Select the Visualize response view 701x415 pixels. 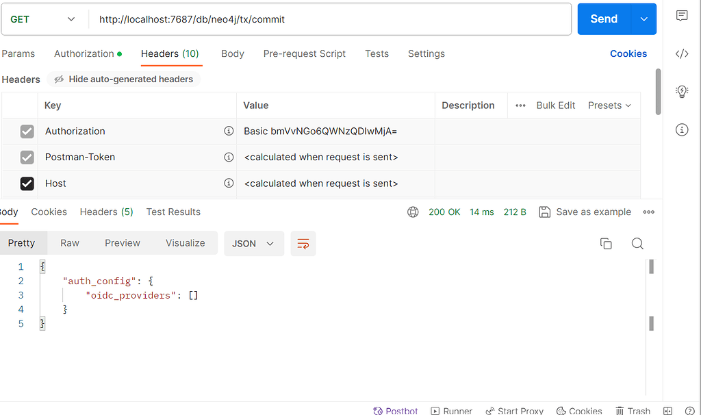tap(185, 243)
